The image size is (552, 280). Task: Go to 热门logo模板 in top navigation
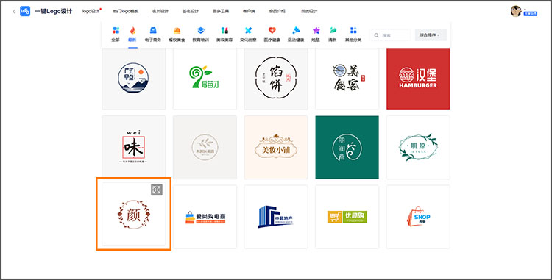(126, 11)
